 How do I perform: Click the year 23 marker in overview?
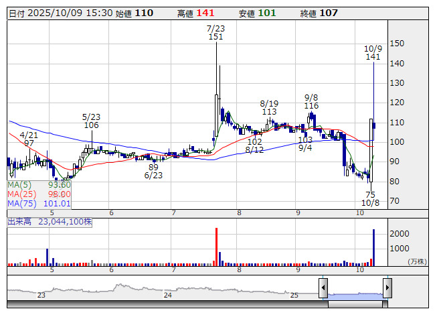[x=41, y=295]
